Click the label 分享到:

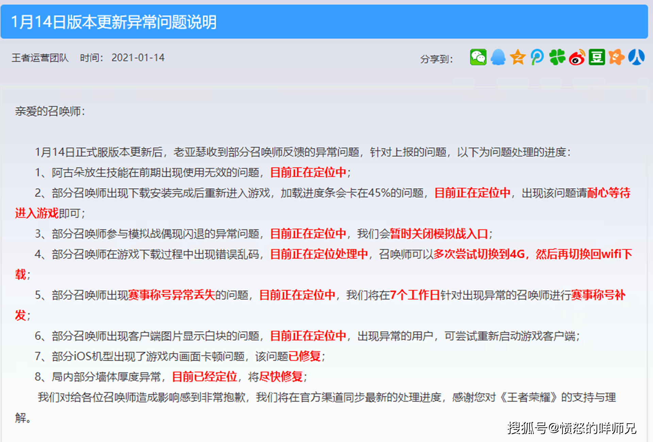(437, 59)
